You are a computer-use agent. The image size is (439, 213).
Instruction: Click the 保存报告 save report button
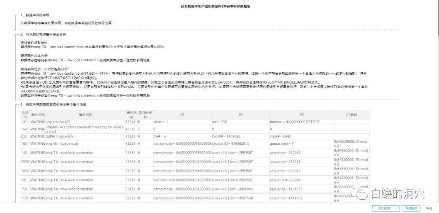click(x=411, y=208)
